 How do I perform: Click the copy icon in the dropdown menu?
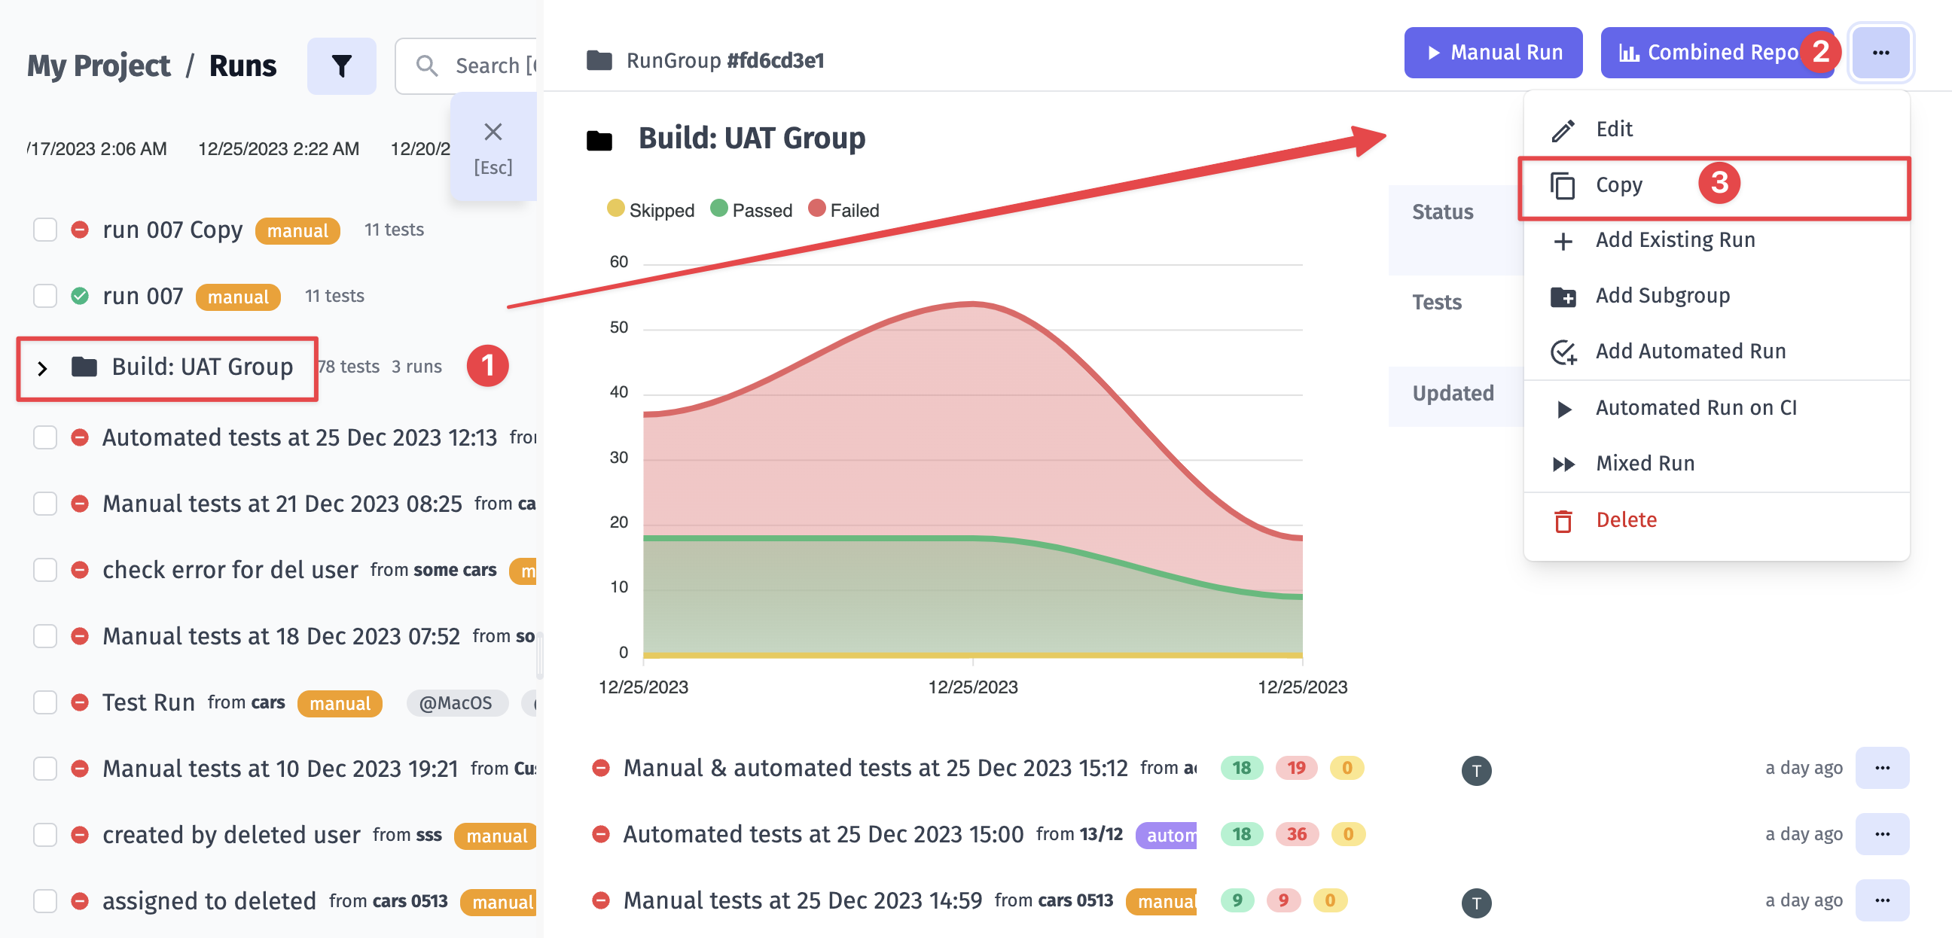pyautogui.click(x=1563, y=186)
